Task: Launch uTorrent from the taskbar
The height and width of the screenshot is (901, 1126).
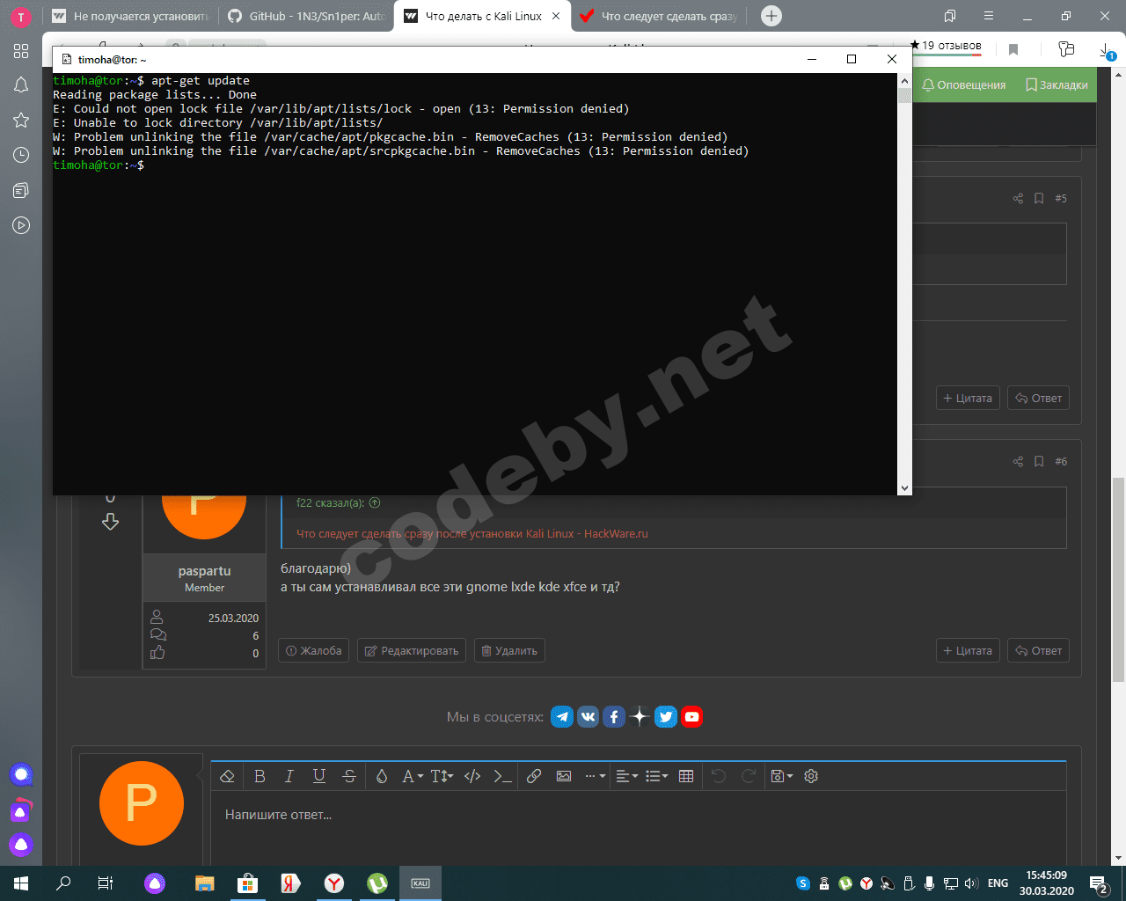Action: click(377, 883)
